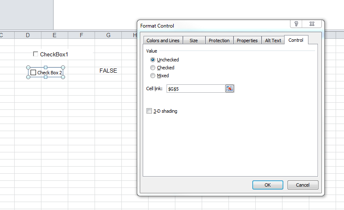The width and height of the screenshot is (344, 210).
Task: Confirm with the OK button
Action: point(268,185)
